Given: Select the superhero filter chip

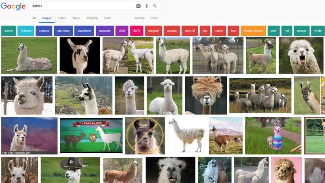Looking at the screenshot, I should 84,31.
